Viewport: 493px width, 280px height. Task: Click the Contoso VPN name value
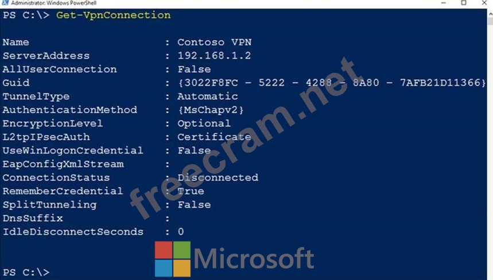215,42
